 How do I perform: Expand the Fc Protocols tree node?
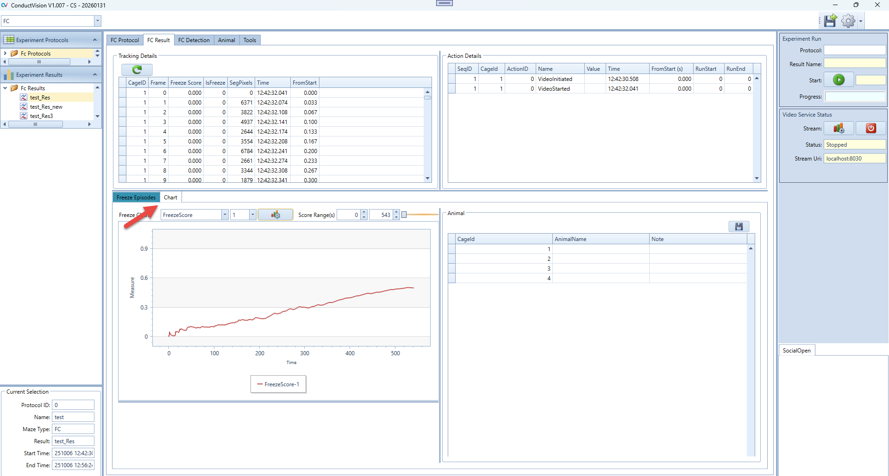pyautogui.click(x=5, y=54)
